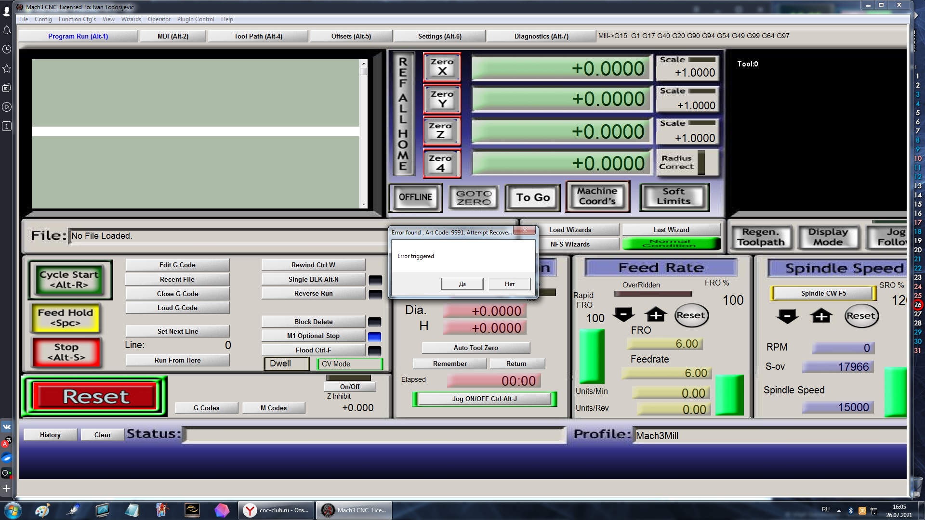Click feed rate increase plus arrow
The width and height of the screenshot is (925, 520).
pyautogui.click(x=656, y=315)
